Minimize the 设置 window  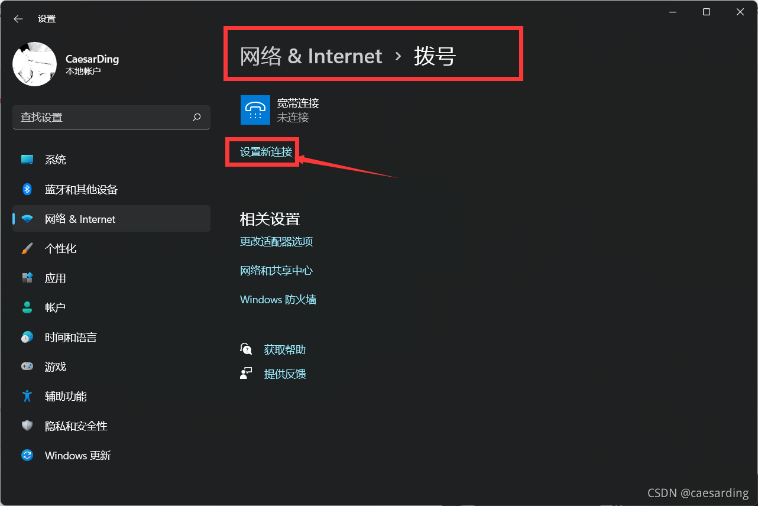[x=672, y=12]
